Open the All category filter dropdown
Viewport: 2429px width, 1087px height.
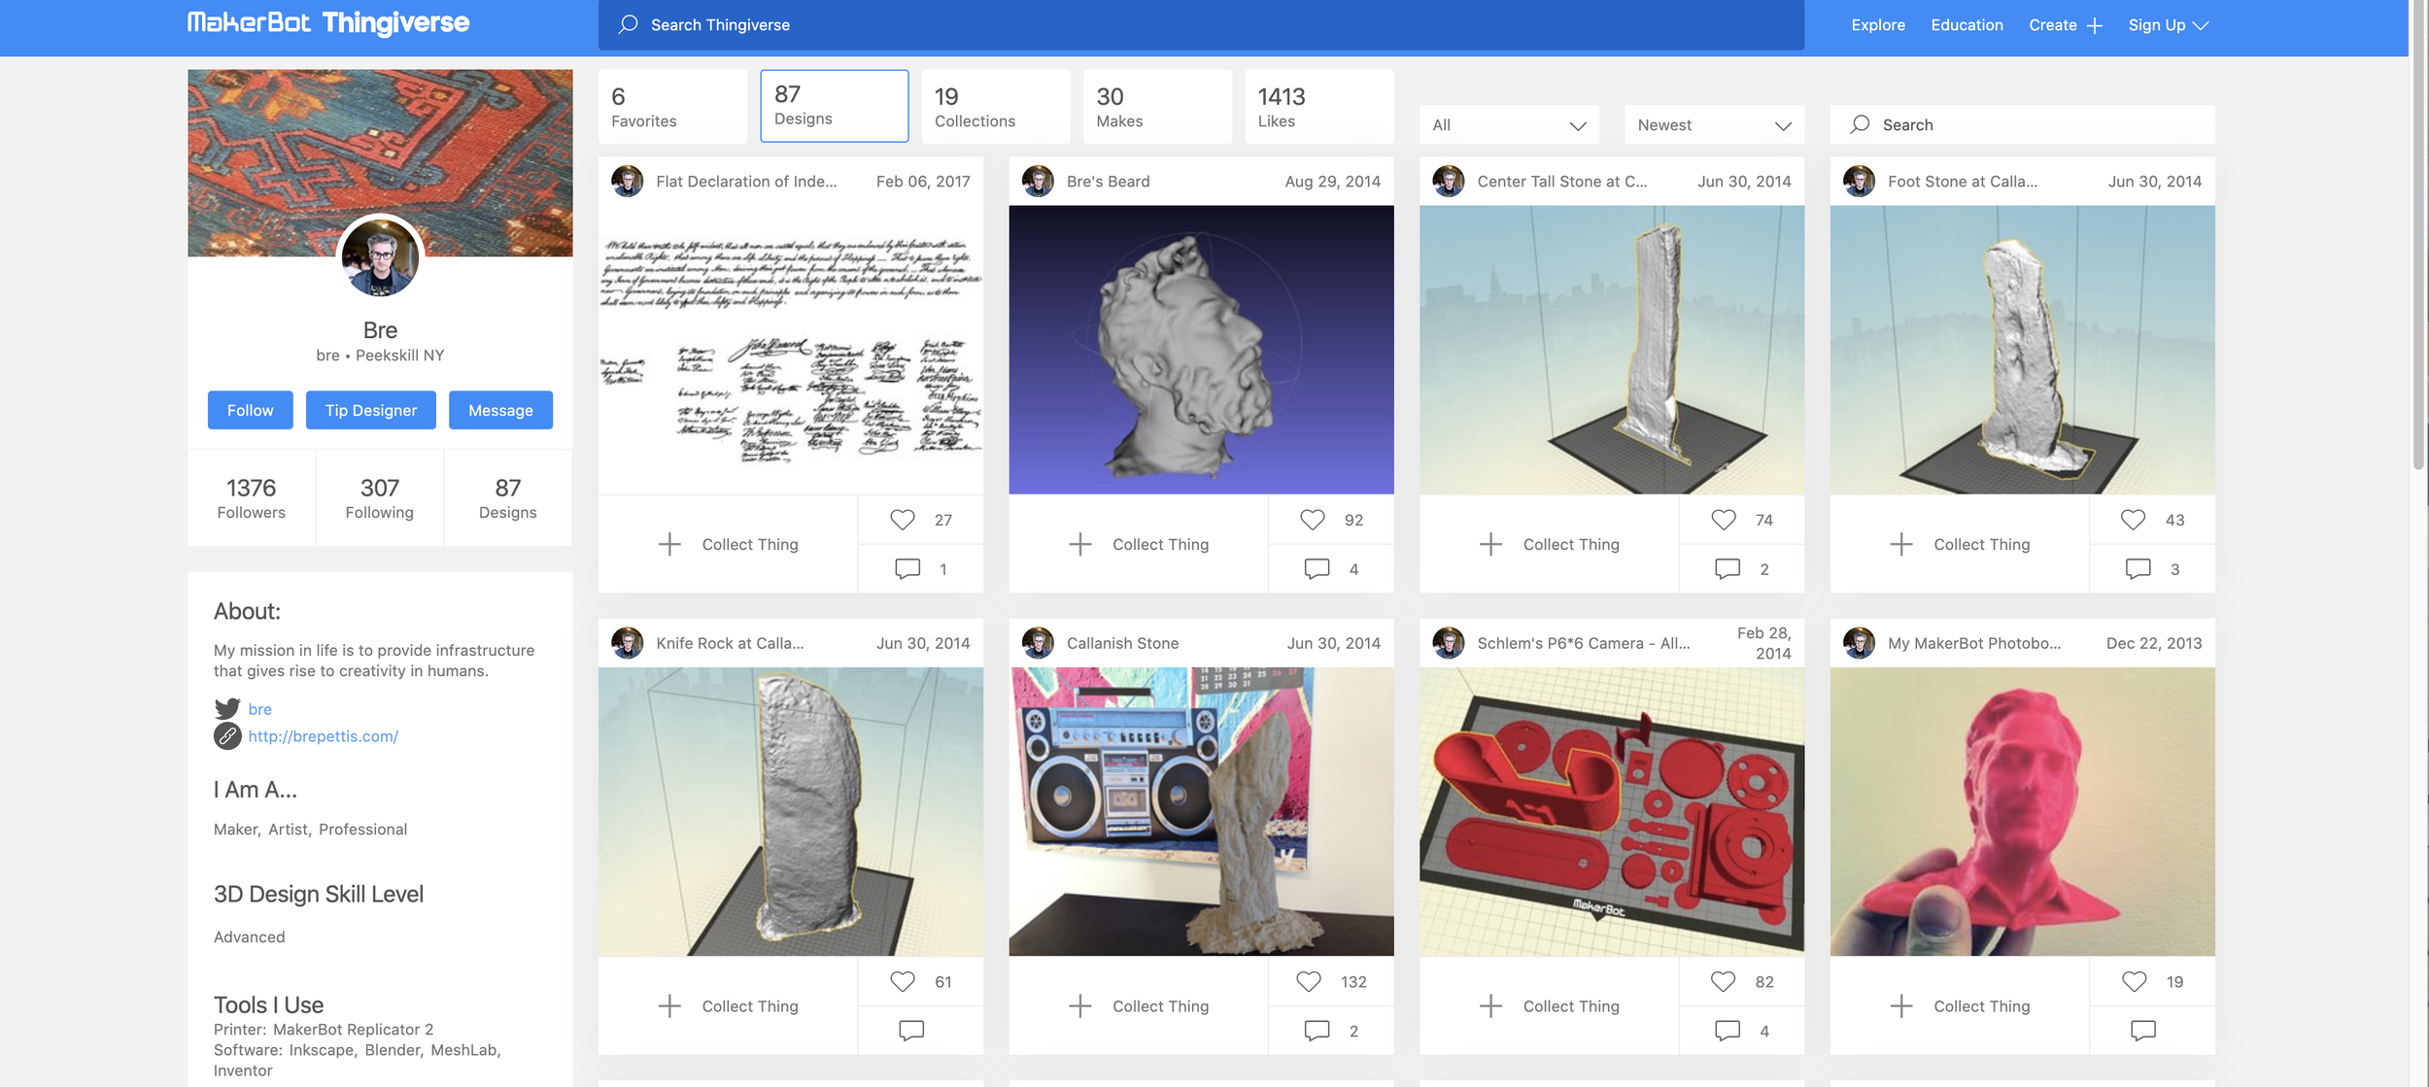click(1509, 125)
